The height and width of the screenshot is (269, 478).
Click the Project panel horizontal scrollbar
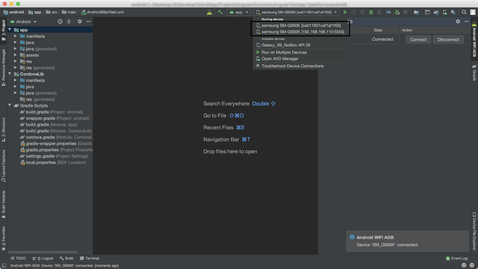point(43,252)
